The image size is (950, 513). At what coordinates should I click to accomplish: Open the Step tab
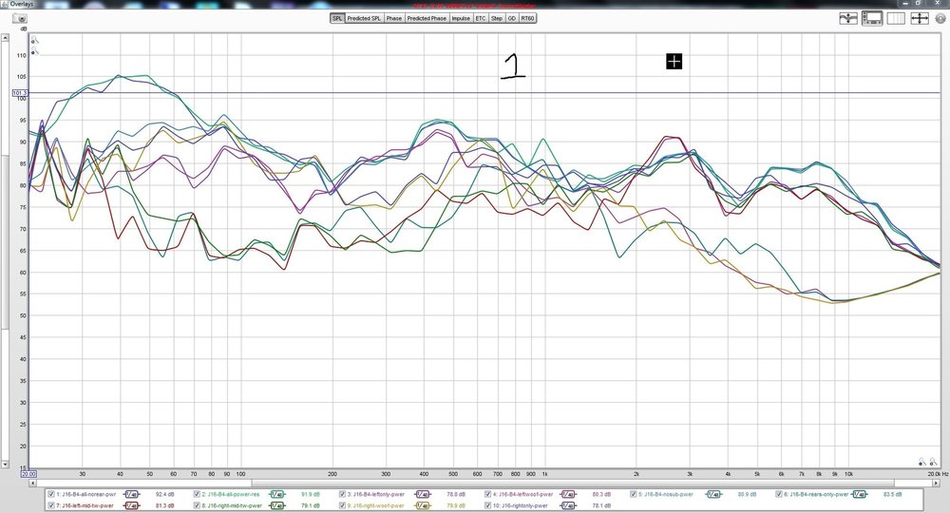coord(497,18)
